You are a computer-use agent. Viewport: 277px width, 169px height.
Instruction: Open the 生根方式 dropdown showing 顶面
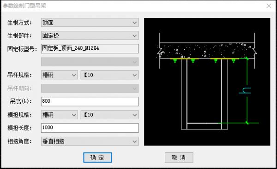point(90,23)
